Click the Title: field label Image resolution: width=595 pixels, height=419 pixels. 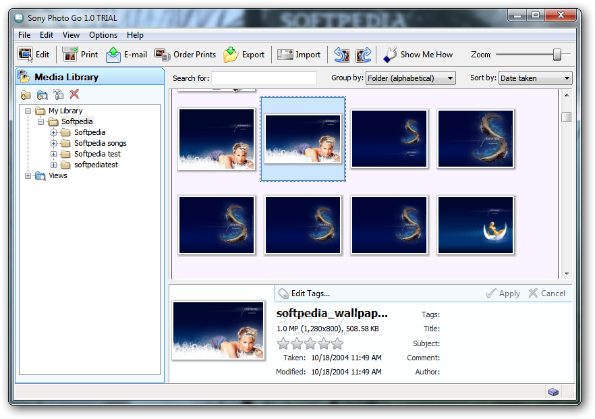pyautogui.click(x=432, y=329)
